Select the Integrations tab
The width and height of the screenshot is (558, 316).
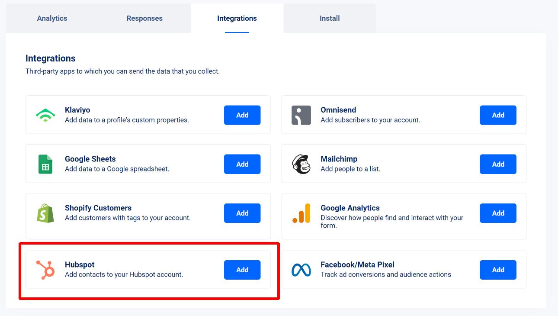(x=237, y=18)
